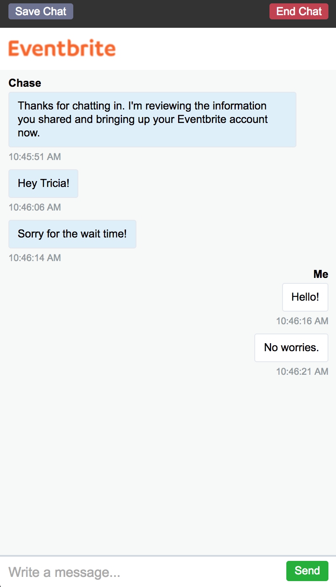This screenshot has height=587, width=336.
Task: Focus the Write a message field
Action: (x=143, y=572)
